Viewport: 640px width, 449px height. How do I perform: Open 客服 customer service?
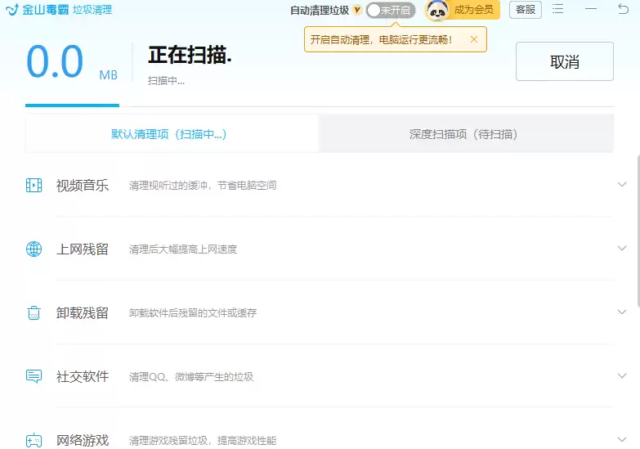(x=526, y=9)
